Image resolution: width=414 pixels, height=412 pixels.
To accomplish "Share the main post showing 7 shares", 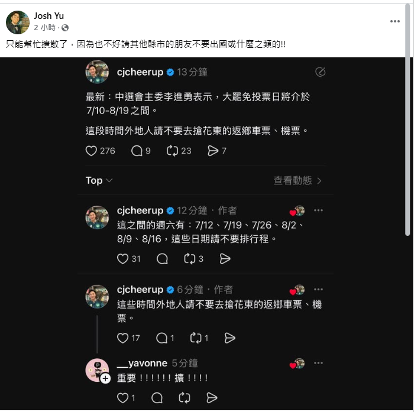I will tap(213, 151).
